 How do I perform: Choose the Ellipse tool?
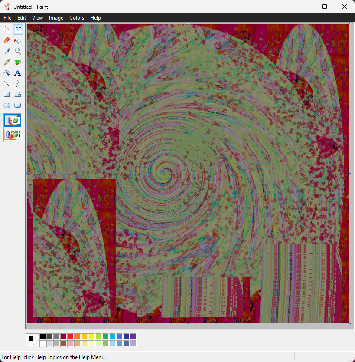(7, 105)
